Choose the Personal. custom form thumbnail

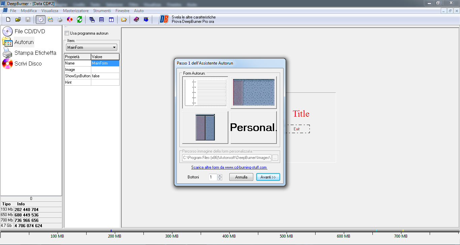click(254, 127)
